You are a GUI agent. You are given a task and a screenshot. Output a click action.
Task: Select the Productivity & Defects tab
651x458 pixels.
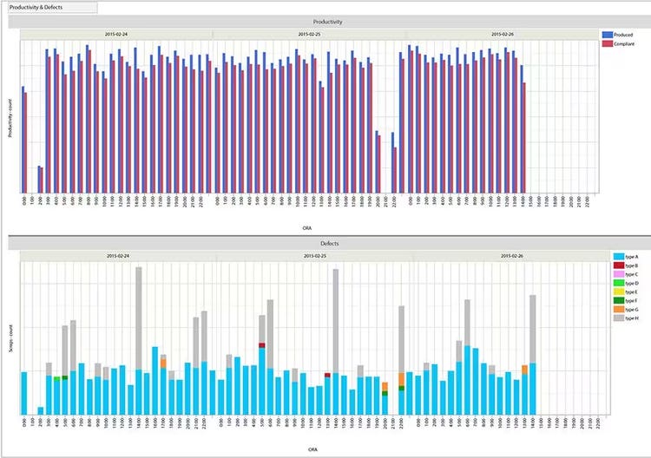[53, 8]
